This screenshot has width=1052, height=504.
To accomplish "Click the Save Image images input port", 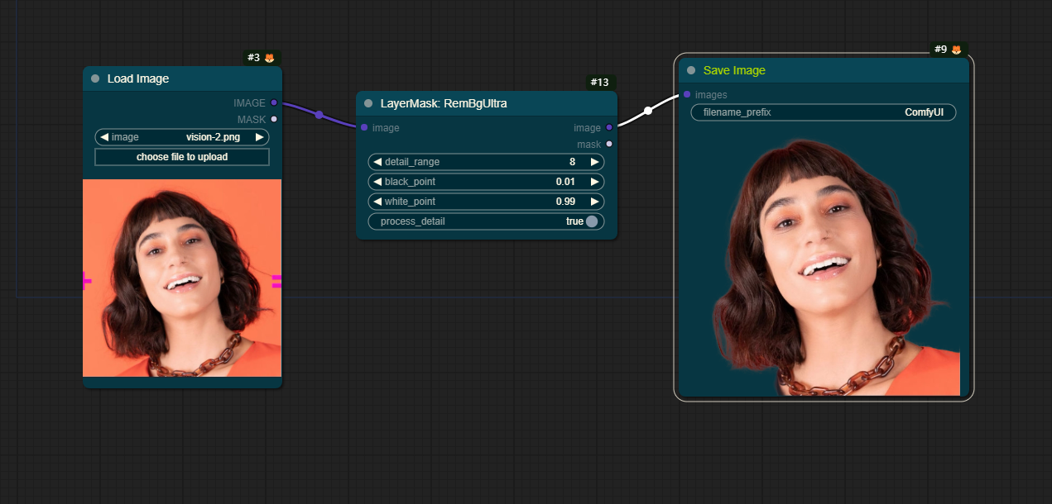I will (687, 94).
